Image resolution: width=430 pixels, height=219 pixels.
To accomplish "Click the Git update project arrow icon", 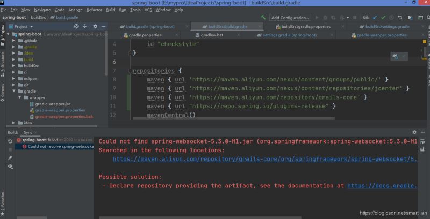I will point(375,17).
